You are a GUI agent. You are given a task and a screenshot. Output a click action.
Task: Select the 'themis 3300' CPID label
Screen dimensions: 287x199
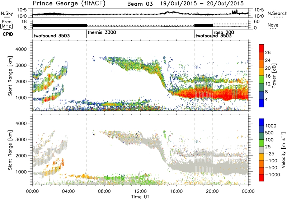pos(102,33)
